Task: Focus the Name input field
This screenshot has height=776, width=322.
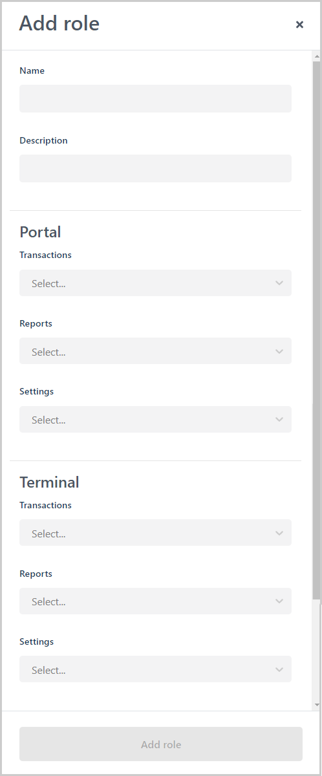Action: 155,98
